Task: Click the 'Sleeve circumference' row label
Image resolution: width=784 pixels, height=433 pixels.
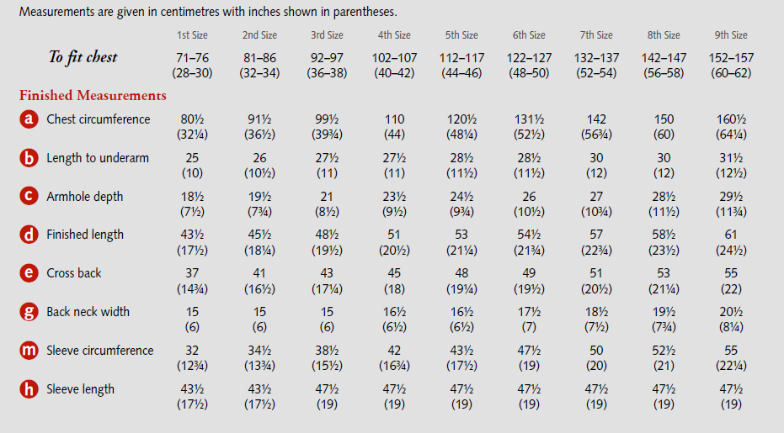Action: tap(100, 351)
